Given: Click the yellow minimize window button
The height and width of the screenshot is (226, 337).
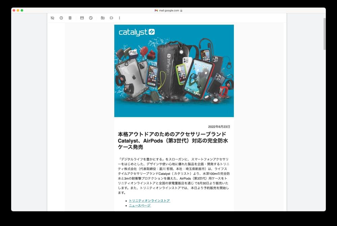Looking at the screenshot, I should tap(18, 10).
